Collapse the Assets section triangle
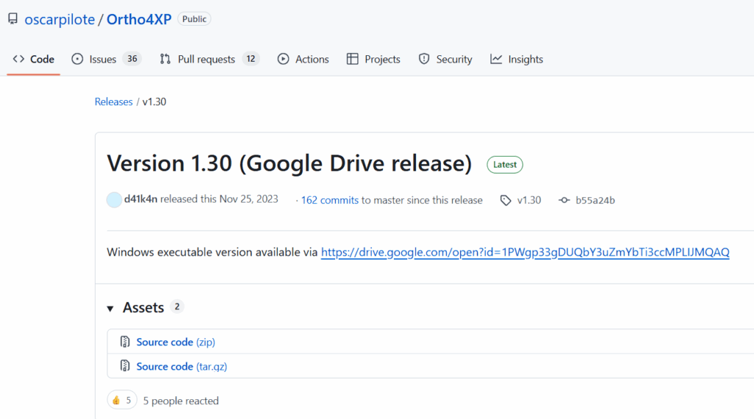The width and height of the screenshot is (754, 419). 110,309
